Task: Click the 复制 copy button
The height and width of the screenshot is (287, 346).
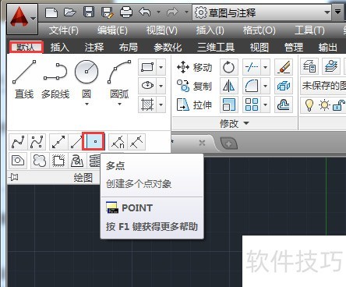Action: (194, 86)
